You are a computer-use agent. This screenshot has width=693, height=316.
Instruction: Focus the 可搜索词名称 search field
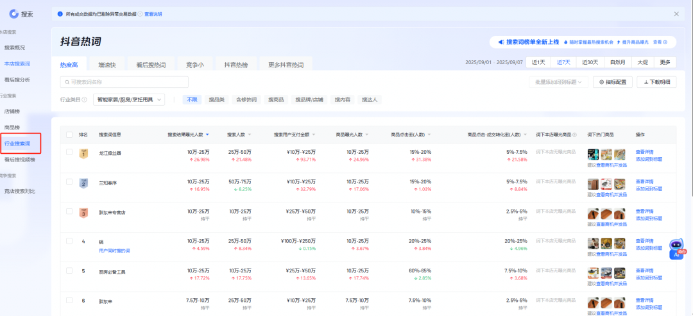(x=124, y=82)
